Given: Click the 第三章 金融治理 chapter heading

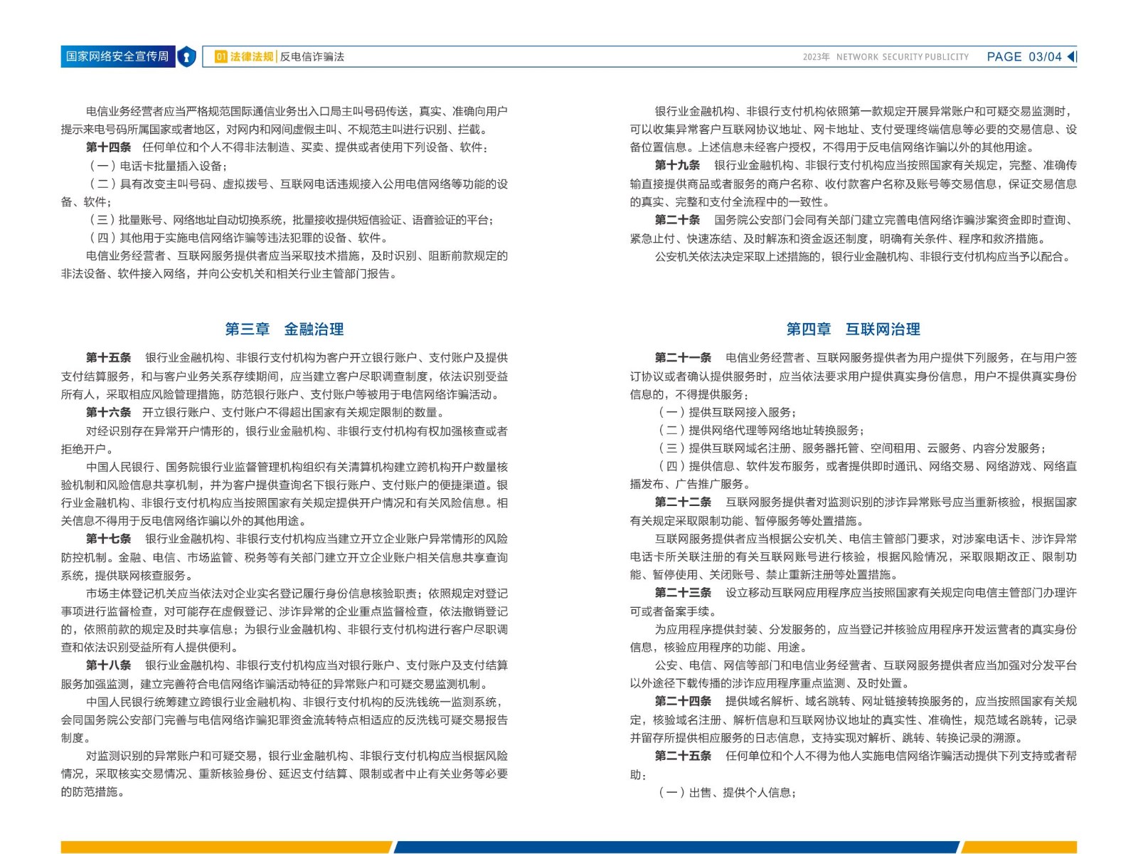Looking at the screenshot, I should tap(284, 330).
